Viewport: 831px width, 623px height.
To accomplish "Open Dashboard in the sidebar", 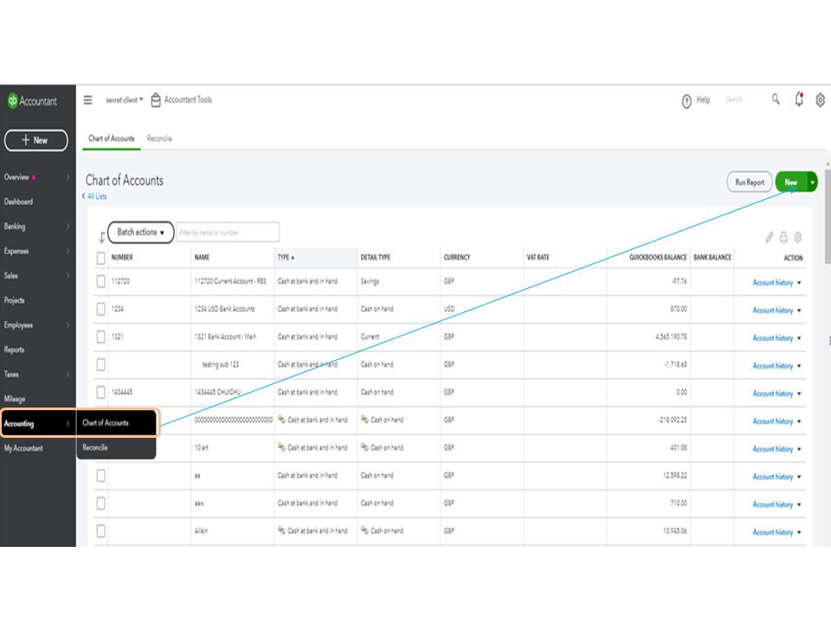I will pyautogui.click(x=19, y=202).
